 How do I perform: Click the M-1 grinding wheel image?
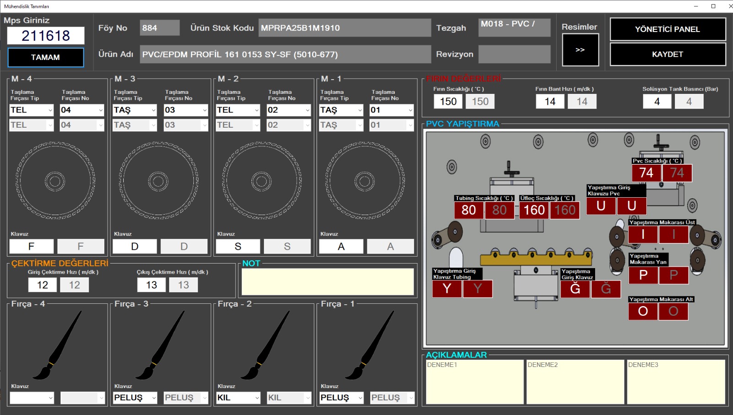click(365, 181)
